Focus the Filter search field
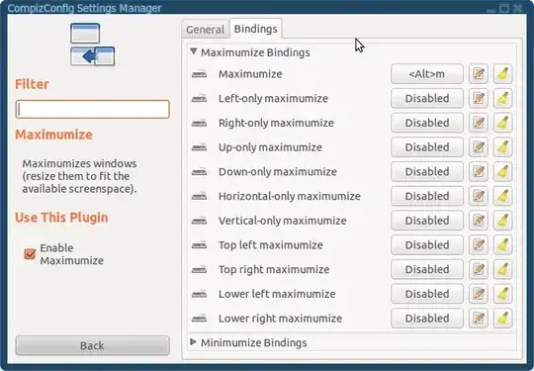 [x=92, y=110]
